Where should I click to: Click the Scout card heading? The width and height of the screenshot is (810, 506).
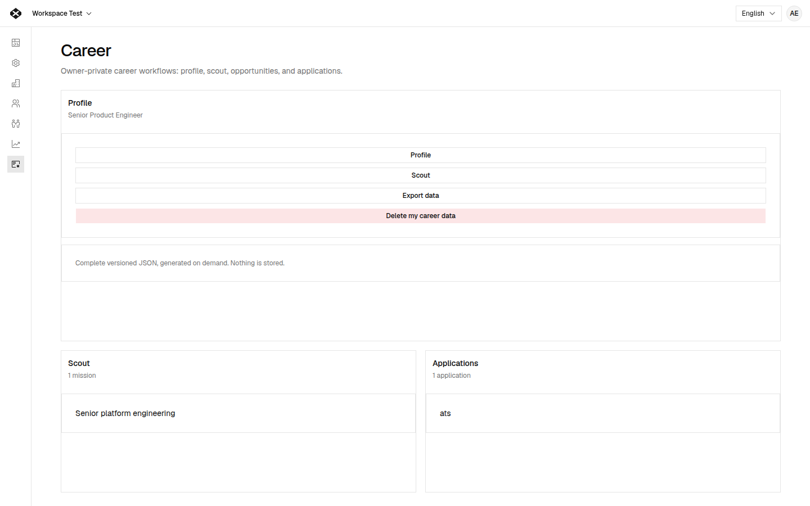[x=79, y=363]
